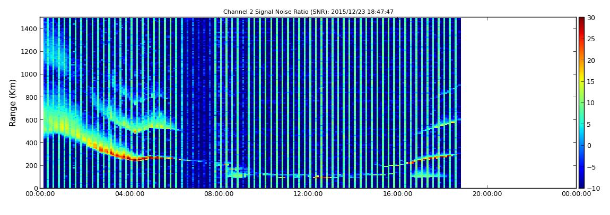Click the SNR colorbar gradient strip
Image resolution: width=610 pixels, height=215 pixels.
click(581, 102)
